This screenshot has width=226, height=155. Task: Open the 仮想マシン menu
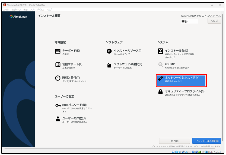point(16,9)
